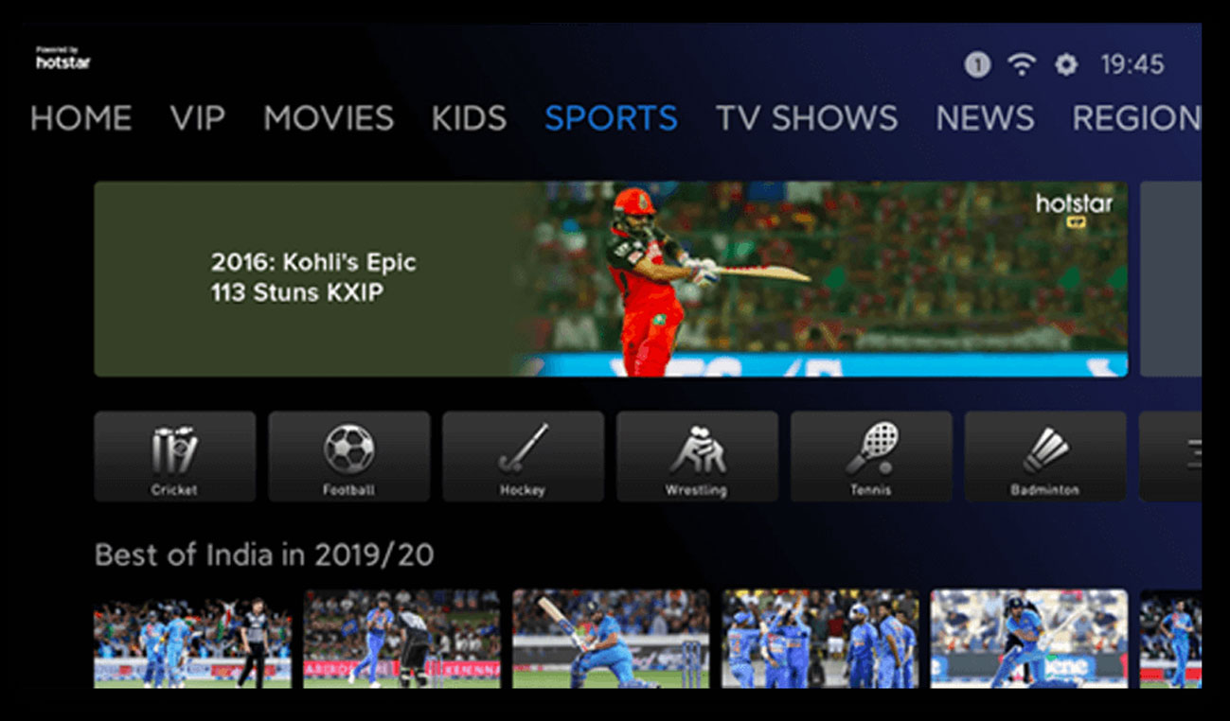1230x721 pixels.
Task: Open the Cricket category tile
Action: pyautogui.click(x=175, y=456)
